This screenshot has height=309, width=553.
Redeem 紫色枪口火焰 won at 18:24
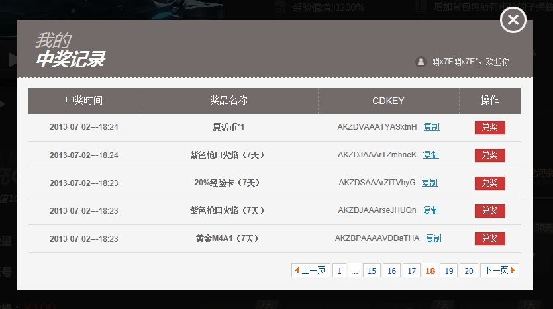[489, 155]
